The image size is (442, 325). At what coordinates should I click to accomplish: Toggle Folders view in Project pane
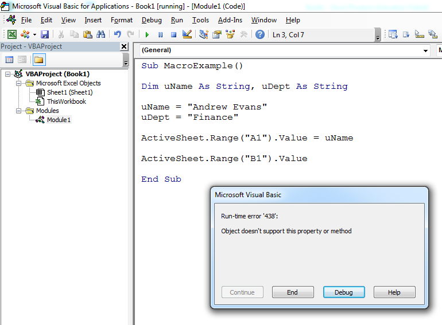pyautogui.click(x=38, y=60)
